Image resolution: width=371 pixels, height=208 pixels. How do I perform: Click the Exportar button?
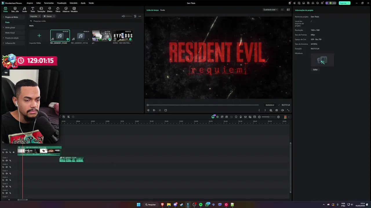[344, 3]
